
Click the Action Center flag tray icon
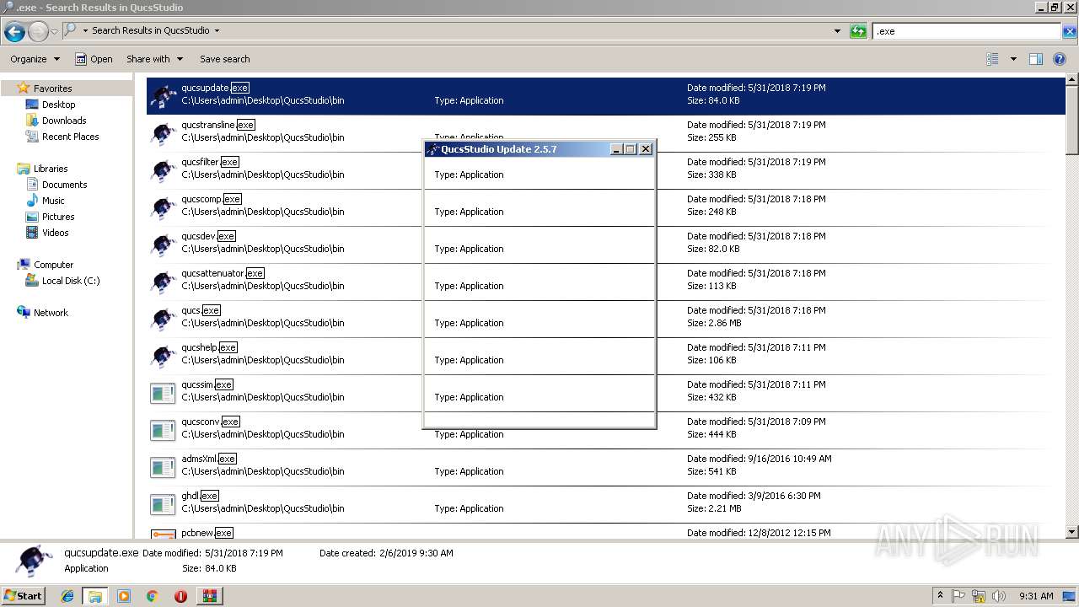(x=959, y=596)
